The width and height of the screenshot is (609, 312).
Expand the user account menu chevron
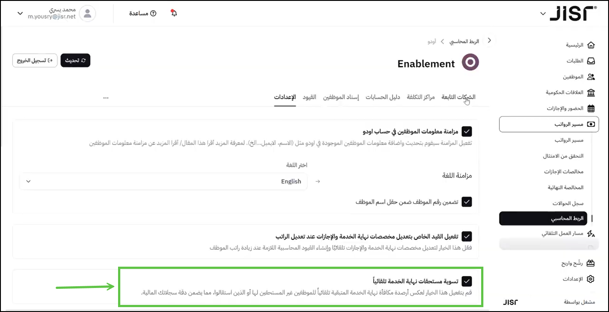[x=20, y=13]
